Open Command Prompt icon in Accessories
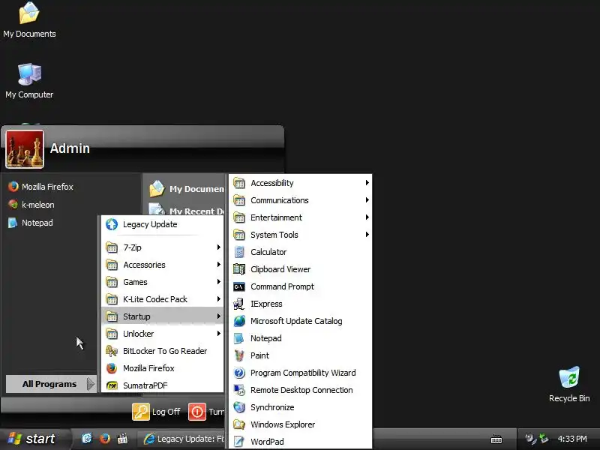The image size is (600, 450). pos(239,286)
